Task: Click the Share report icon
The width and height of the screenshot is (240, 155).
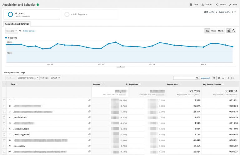Action: [217, 5]
